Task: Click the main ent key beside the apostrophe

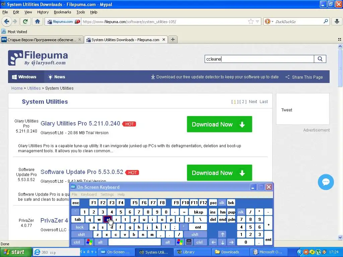Action: coord(198,227)
